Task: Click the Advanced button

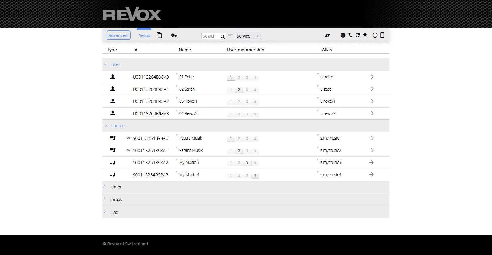Action: (x=118, y=35)
